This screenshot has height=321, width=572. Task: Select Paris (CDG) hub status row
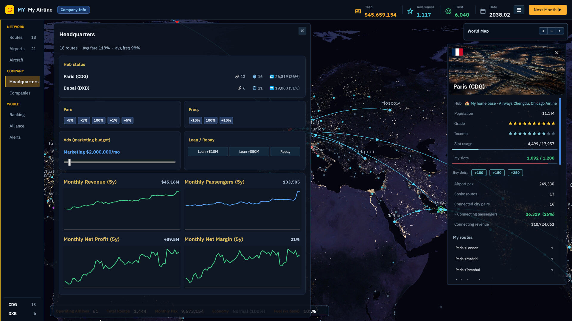tap(181, 76)
